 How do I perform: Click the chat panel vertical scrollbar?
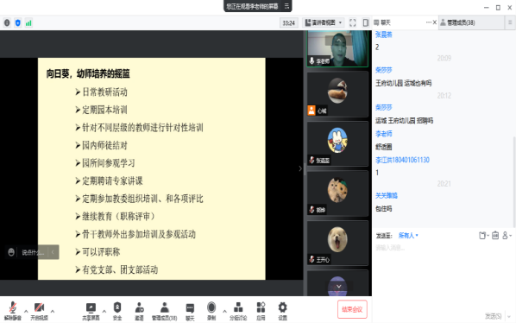pos(514,181)
